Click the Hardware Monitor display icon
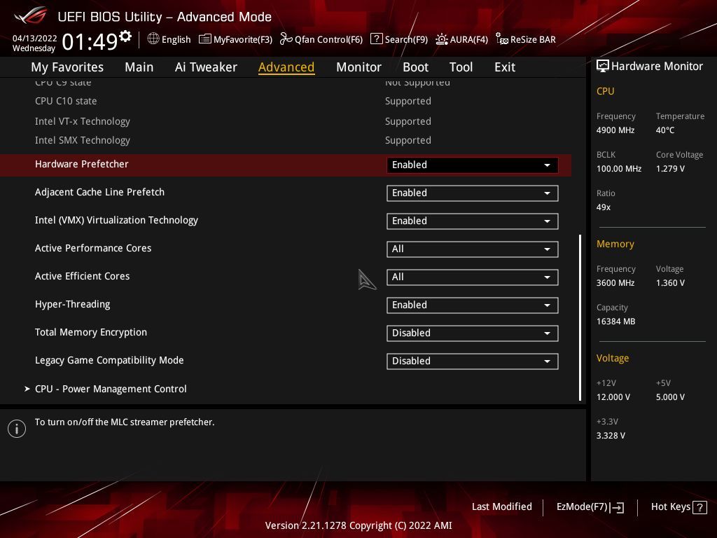 (603, 67)
